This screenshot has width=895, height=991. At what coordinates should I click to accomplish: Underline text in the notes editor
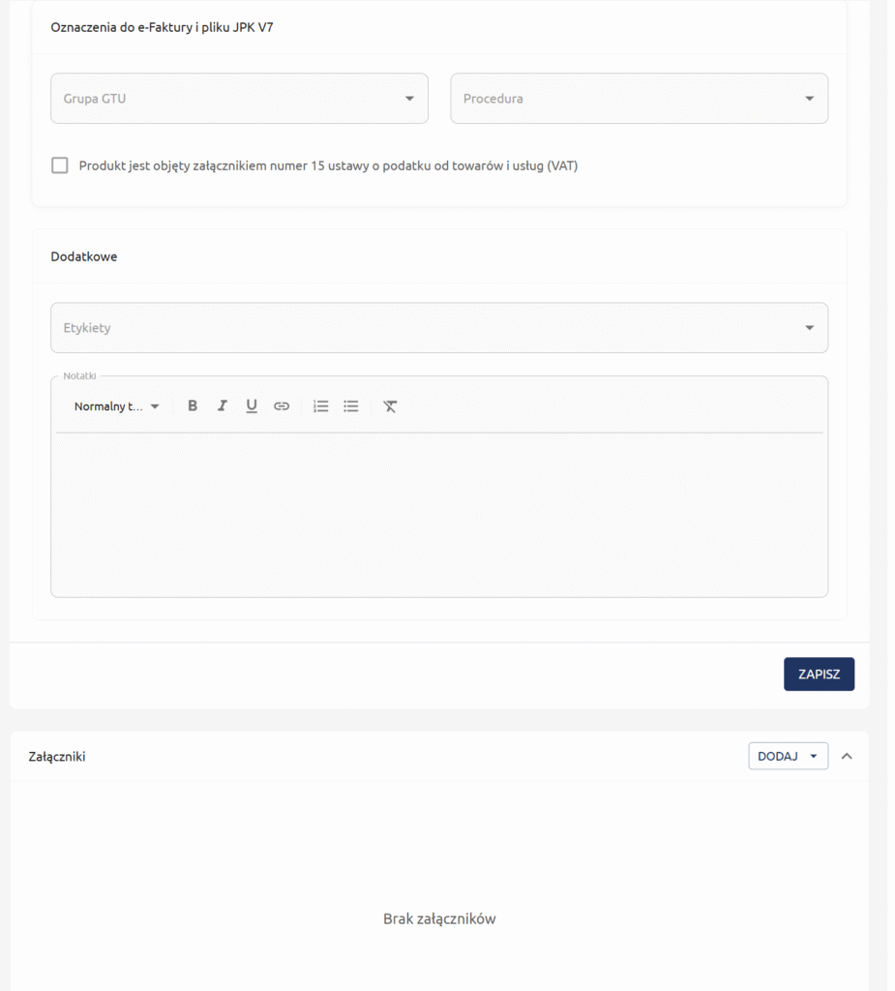pyautogui.click(x=252, y=406)
